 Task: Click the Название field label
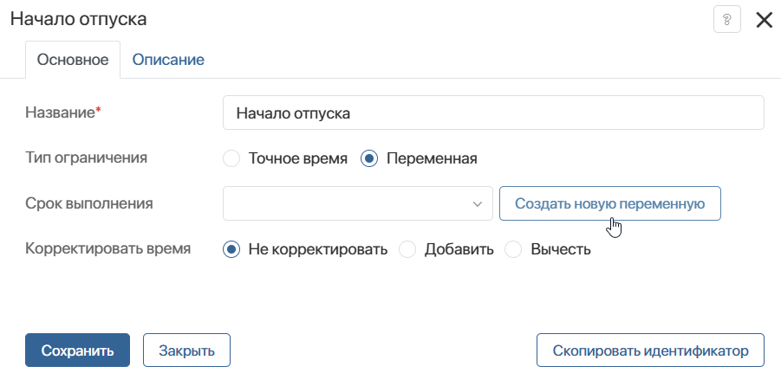tap(61, 113)
